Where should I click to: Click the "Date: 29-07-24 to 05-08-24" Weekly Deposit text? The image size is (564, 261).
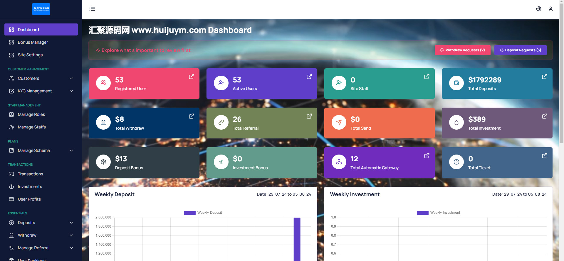[284, 194]
